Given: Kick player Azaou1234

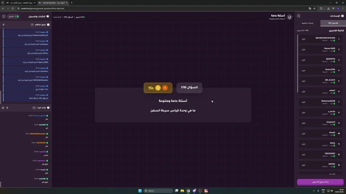Looking at the screenshot, I should pyautogui.click(x=303, y=71).
